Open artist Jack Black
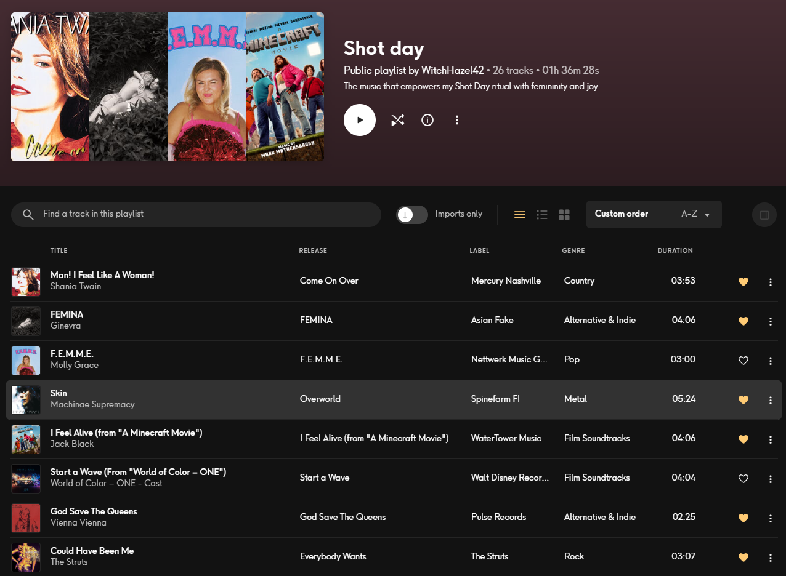The image size is (786, 576). 72,444
